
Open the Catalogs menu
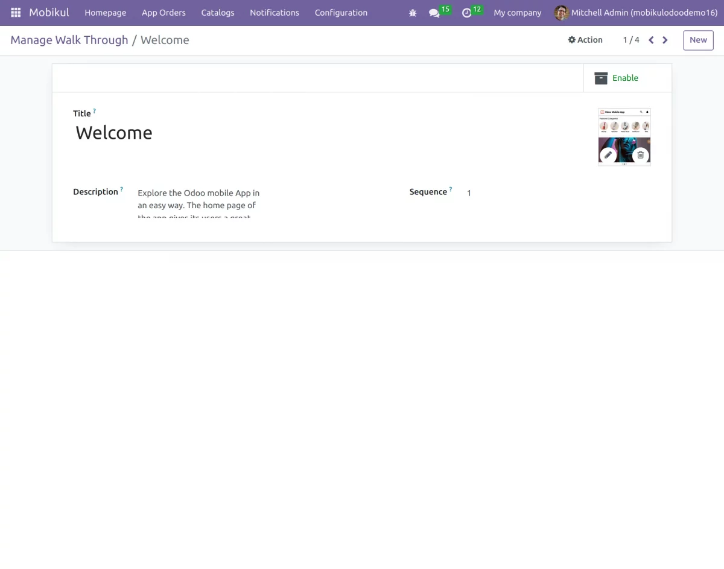pyautogui.click(x=217, y=13)
